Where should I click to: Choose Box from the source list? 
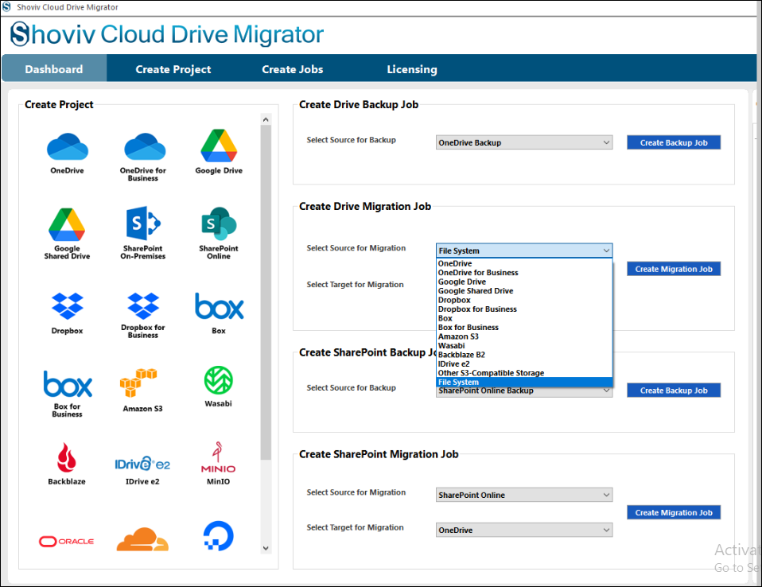(x=524, y=318)
